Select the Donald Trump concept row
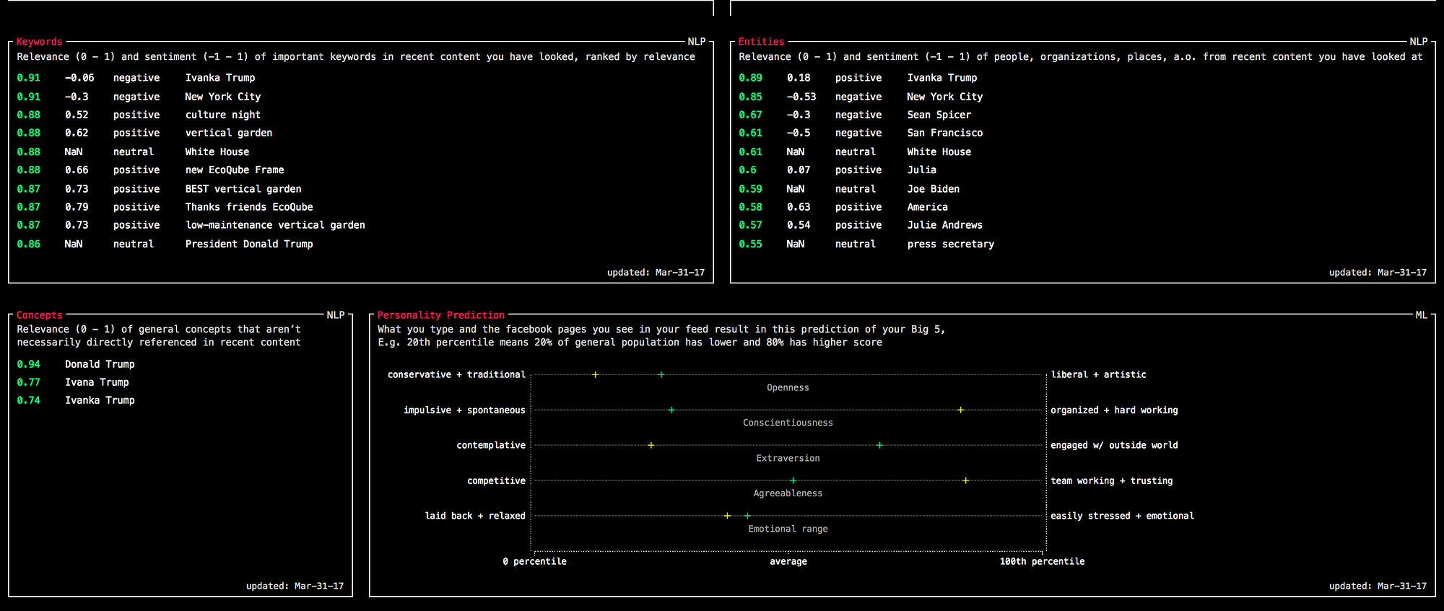1444x611 pixels. [100, 364]
